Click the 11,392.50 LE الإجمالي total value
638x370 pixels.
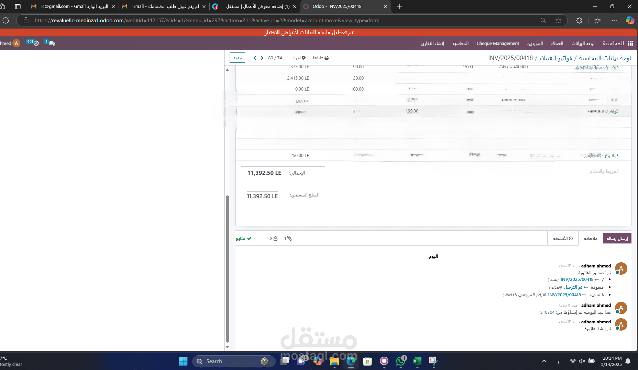(264, 173)
